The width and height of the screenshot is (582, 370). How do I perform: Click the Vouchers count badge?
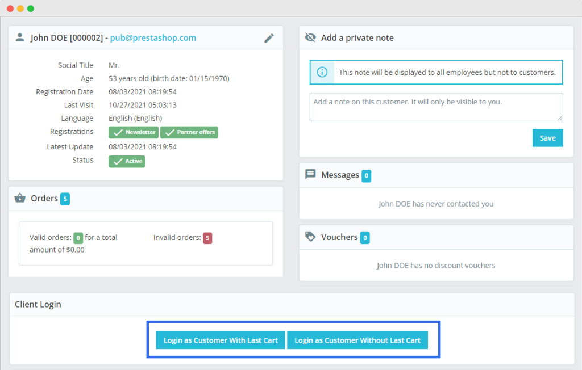(x=365, y=238)
